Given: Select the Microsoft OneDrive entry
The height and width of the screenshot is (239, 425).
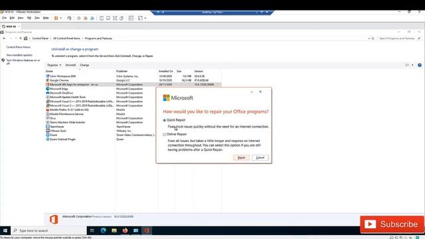Looking at the screenshot, I should pos(100,93).
